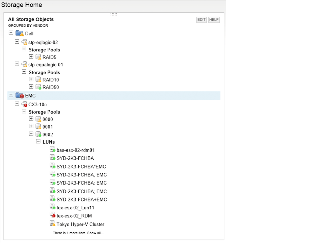Expand the RAID50 pool
Image resolution: width=324 pixels, height=243 pixels.
pos(31,87)
